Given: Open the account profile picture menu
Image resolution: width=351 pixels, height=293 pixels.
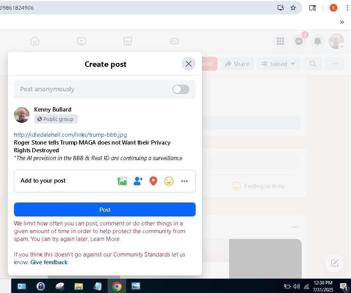Looking at the screenshot, I should coord(336,41).
